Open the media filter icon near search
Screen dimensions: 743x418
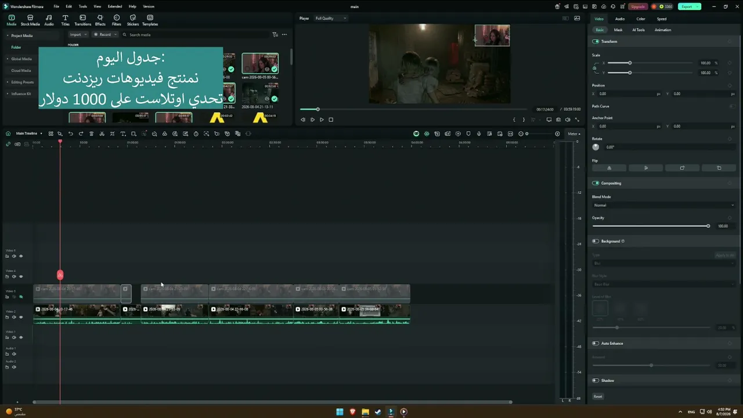point(275,35)
